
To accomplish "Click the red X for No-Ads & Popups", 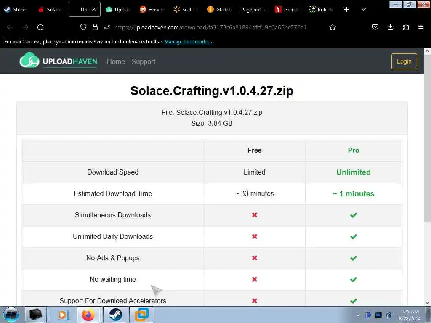I will point(255,258).
